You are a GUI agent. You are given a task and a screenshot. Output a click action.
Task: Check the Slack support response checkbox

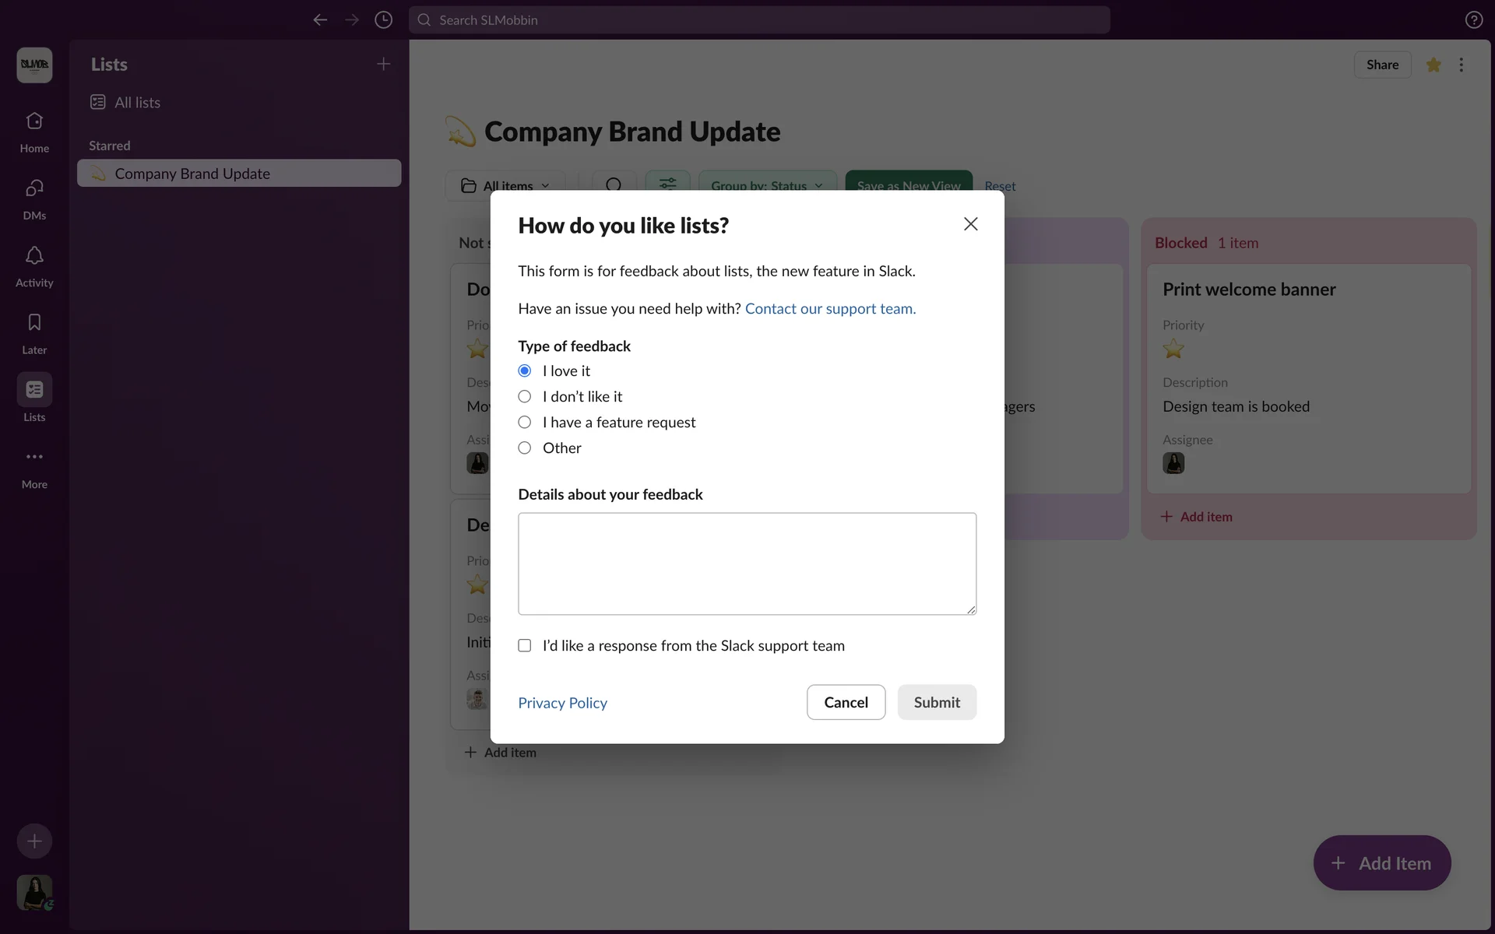(x=525, y=646)
